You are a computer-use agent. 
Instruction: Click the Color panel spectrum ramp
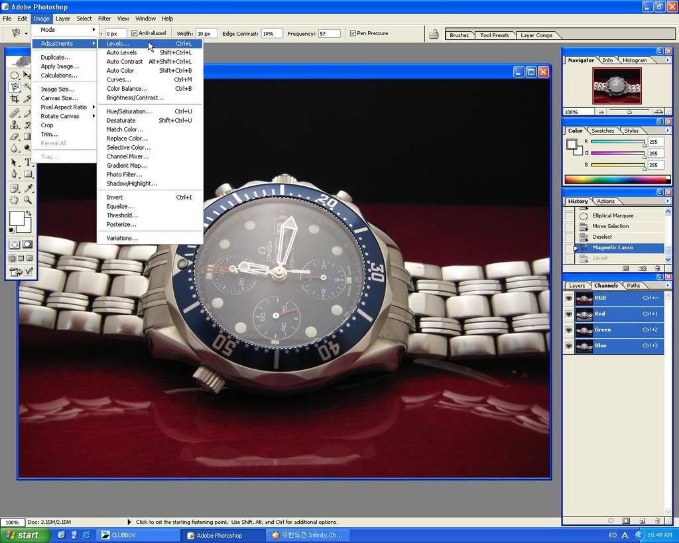[617, 179]
